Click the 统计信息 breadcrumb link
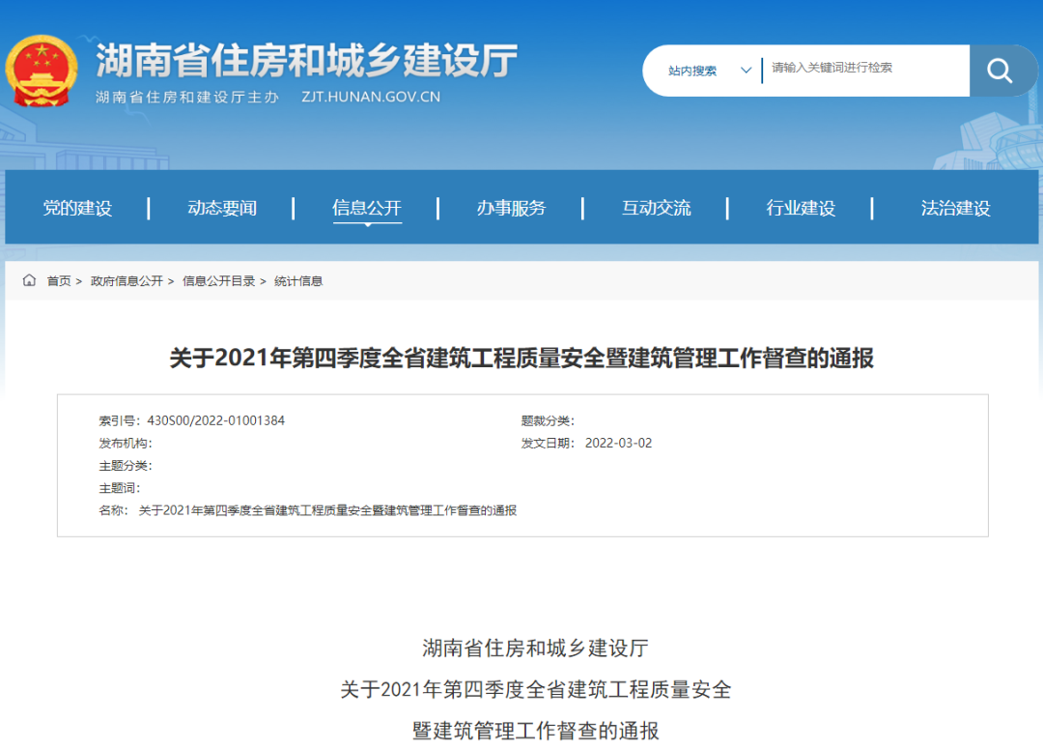 pyautogui.click(x=298, y=281)
